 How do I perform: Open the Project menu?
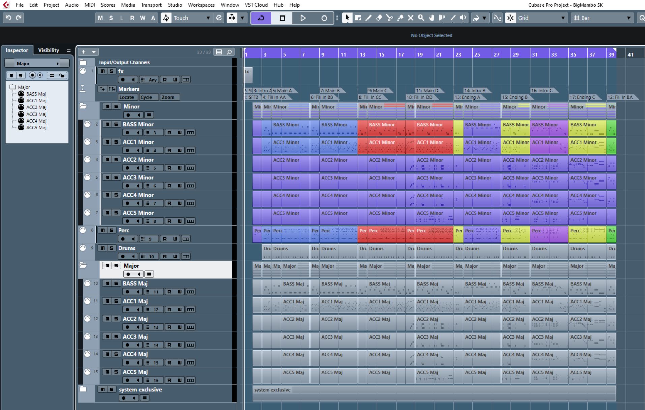click(x=51, y=5)
